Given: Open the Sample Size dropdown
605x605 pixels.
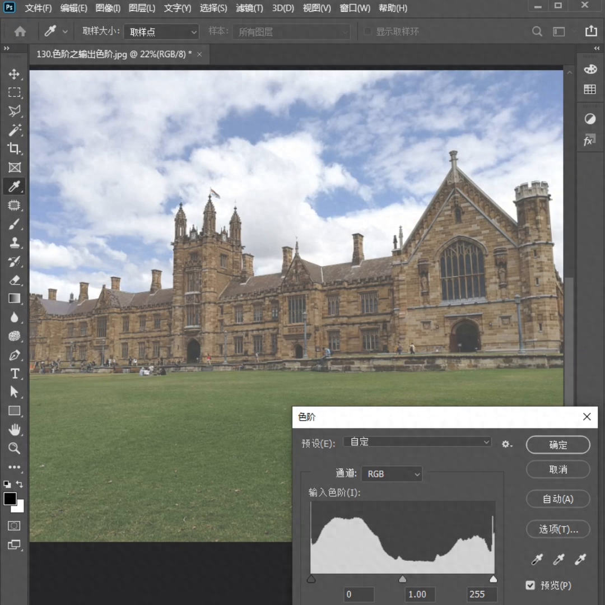Looking at the screenshot, I should coord(162,32).
